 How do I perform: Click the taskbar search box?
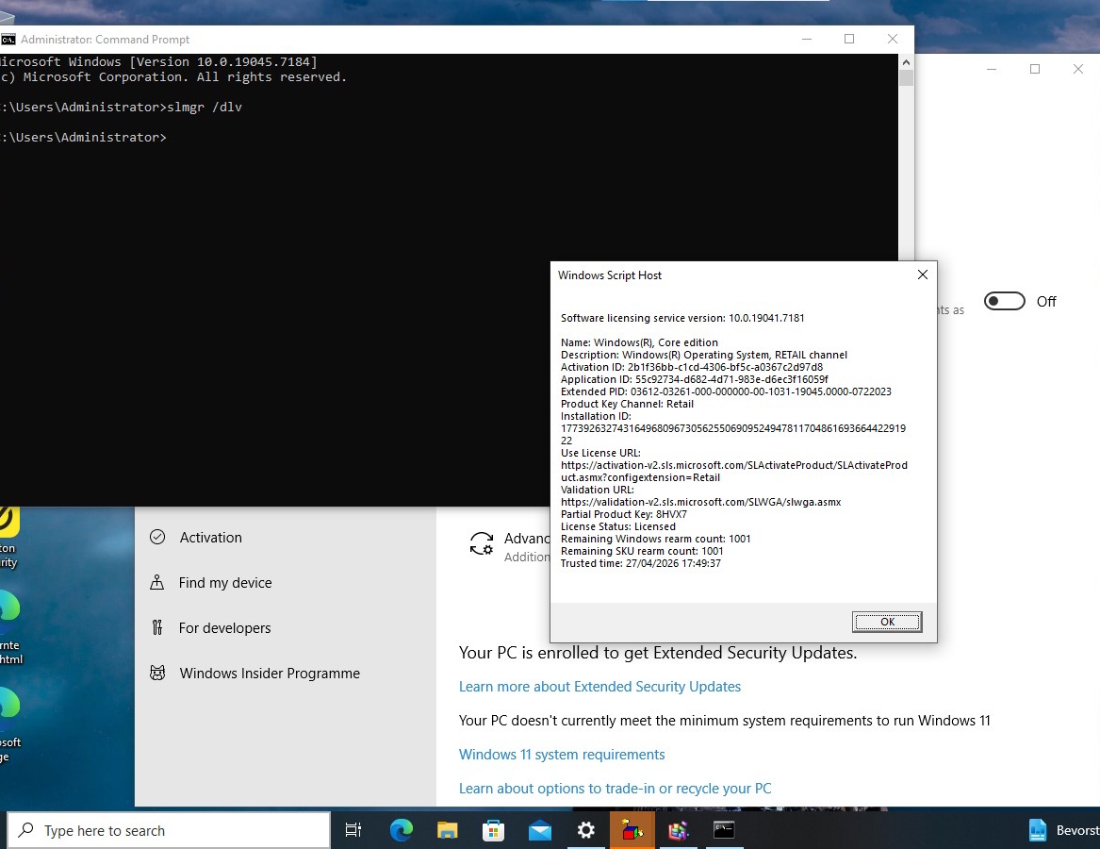pyautogui.click(x=169, y=831)
